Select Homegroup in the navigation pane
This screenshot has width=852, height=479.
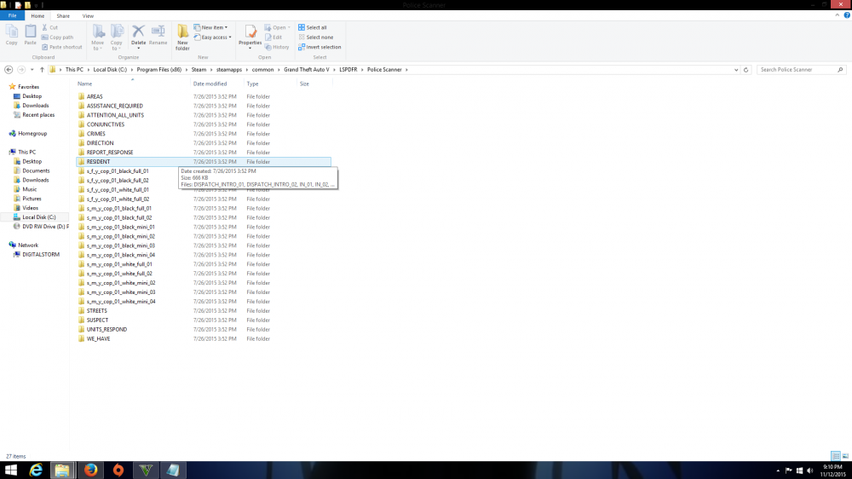pos(32,133)
